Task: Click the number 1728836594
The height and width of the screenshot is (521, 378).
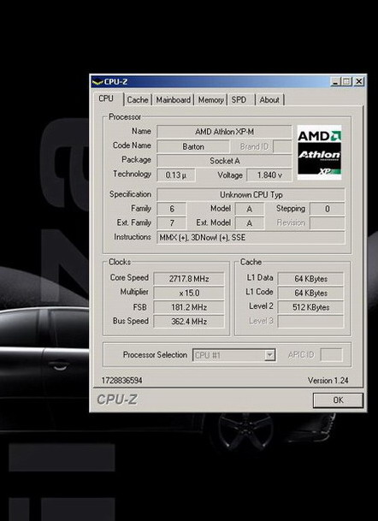Action: 122,381
